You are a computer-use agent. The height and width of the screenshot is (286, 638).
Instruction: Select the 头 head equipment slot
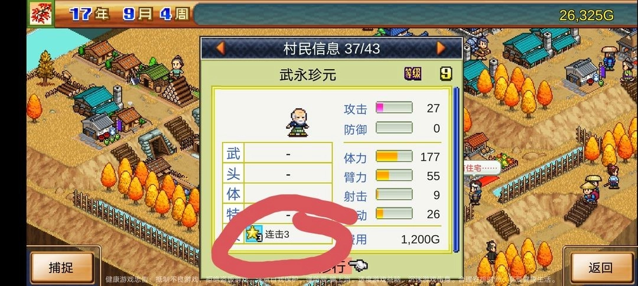click(278, 174)
